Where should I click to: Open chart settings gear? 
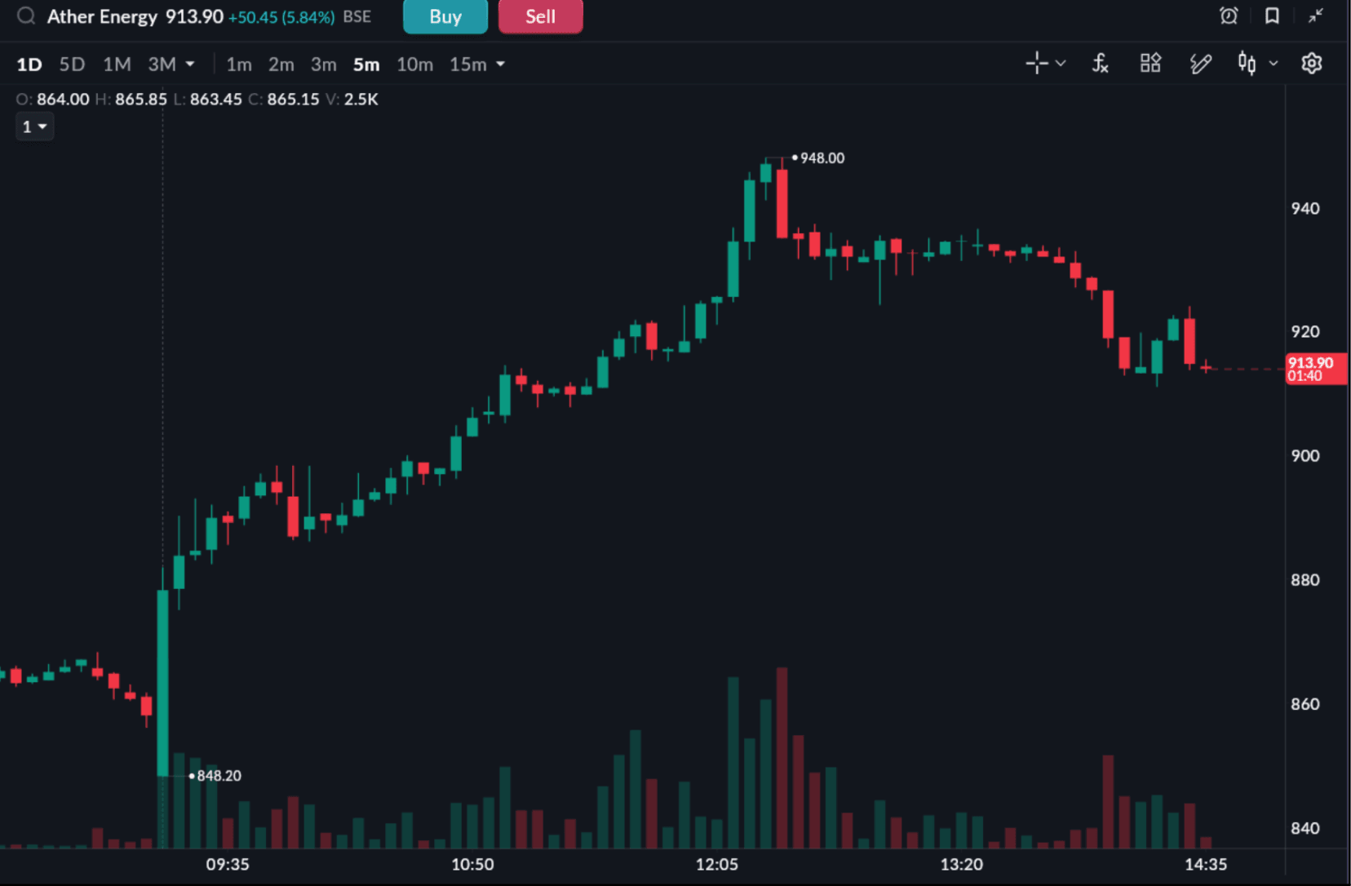[1312, 64]
